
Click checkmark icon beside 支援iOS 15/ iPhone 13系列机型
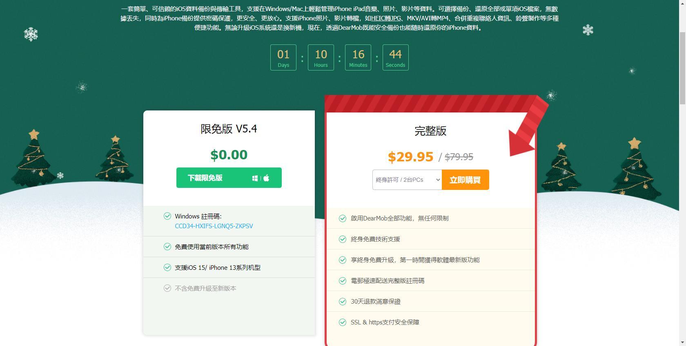click(x=167, y=267)
